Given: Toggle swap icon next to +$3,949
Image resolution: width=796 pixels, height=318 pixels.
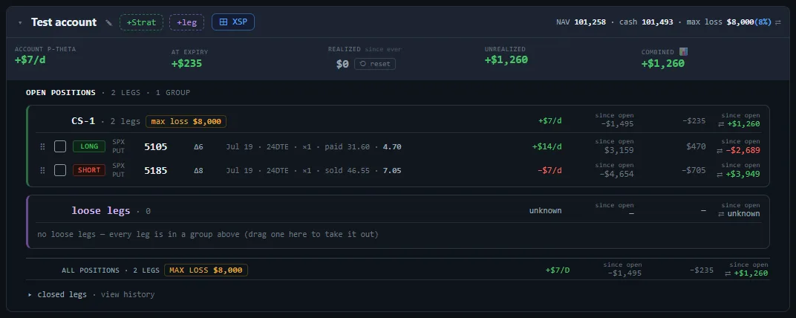Looking at the screenshot, I should click(720, 175).
